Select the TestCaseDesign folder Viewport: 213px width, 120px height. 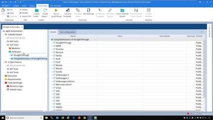(x=15, y=83)
